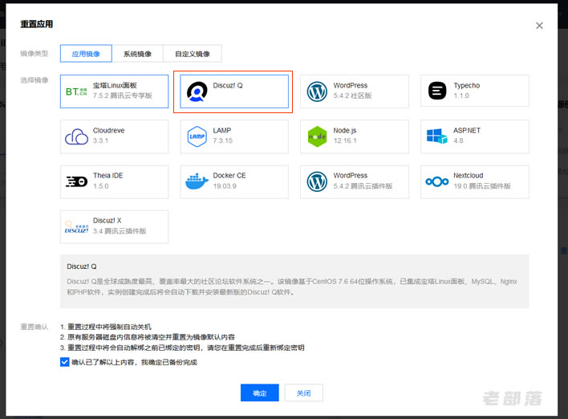Click the 镜像类型 label
The width and height of the screenshot is (568, 419).
[x=34, y=54]
